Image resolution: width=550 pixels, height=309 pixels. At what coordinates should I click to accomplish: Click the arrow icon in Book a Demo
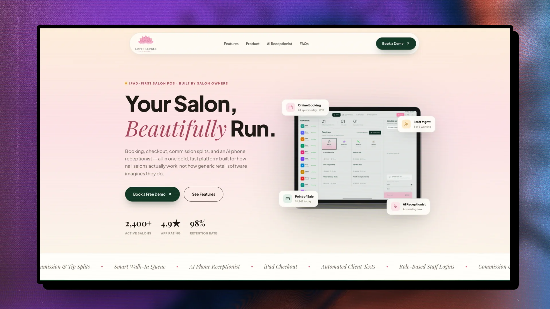[408, 43]
